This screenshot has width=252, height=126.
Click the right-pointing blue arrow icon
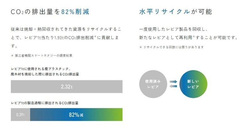(x=173, y=82)
